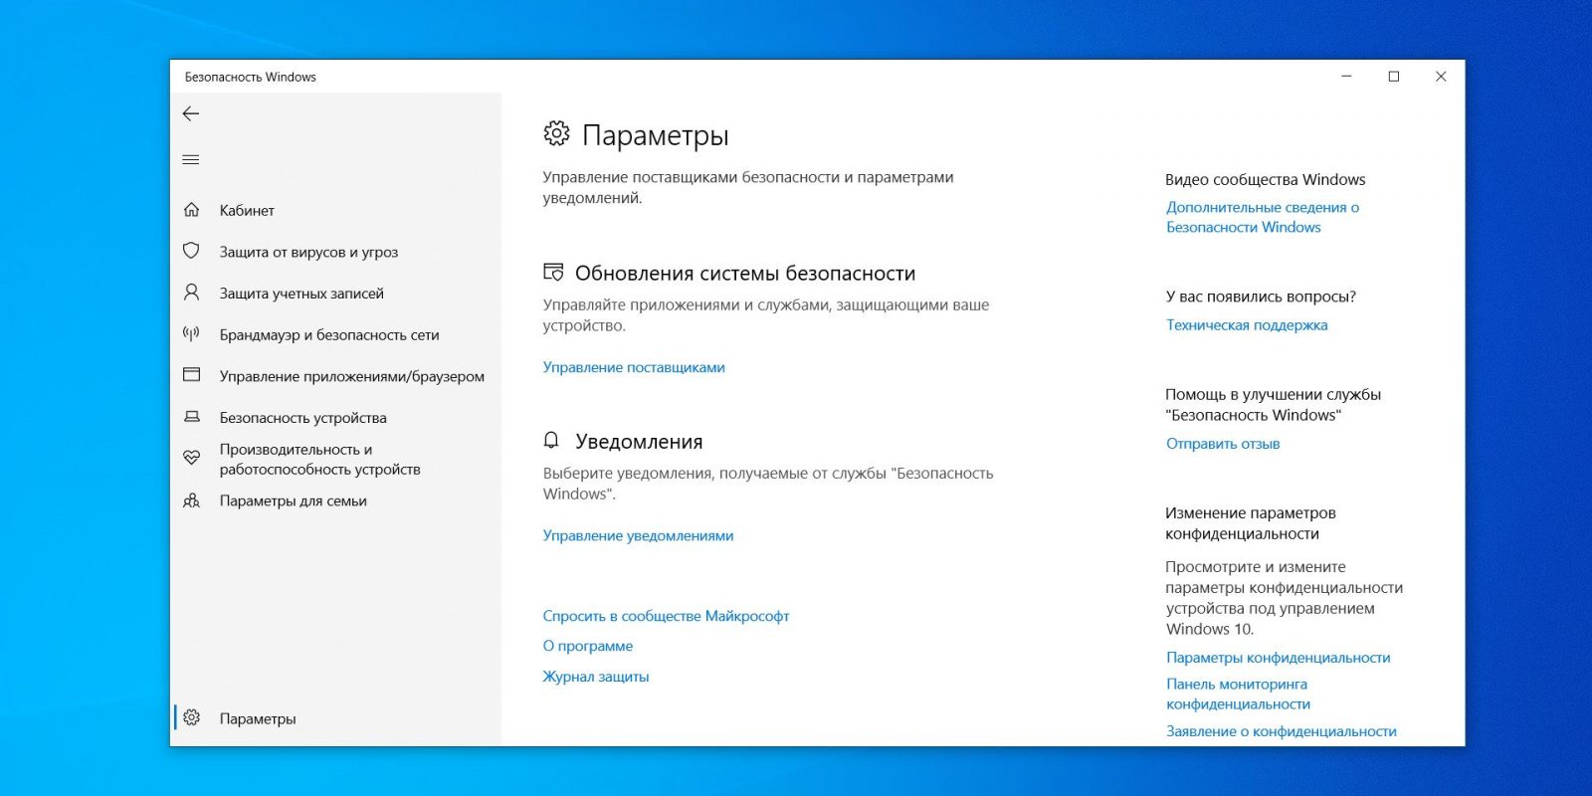The width and height of the screenshot is (1592, 796).
Task: Open Параметры конфиденциальности link
Action: point(1278,658)
